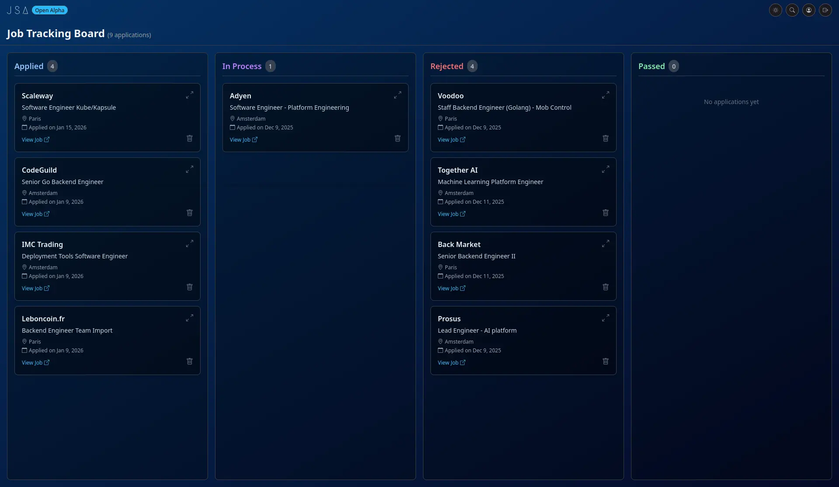This screenshot has height=487, width=839.
Task: Expand the Scaleway application card
Action: (x=190, y=95)
